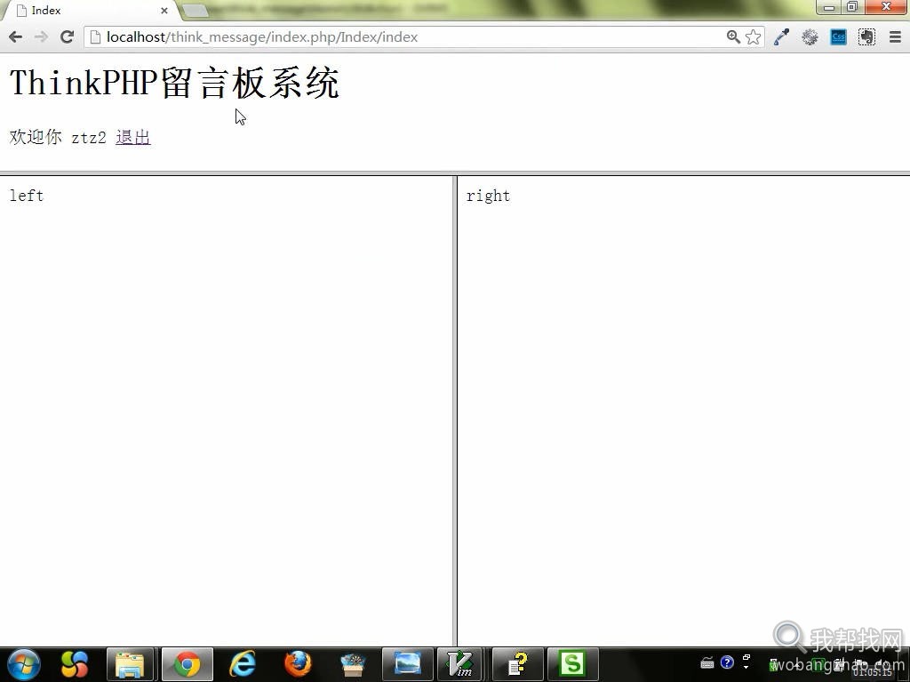
Task: Activate the eyedropper color picker extension
Action: click(x=782, y=37)
